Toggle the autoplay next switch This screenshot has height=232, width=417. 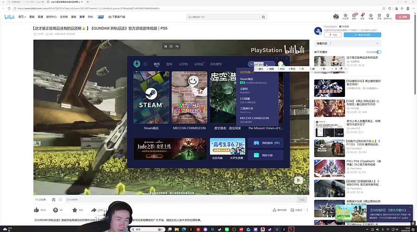point(379,52)
